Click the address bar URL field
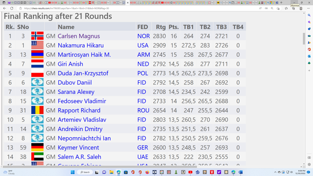Viewport: 313px width, 176px height. [x=130, y=8]
